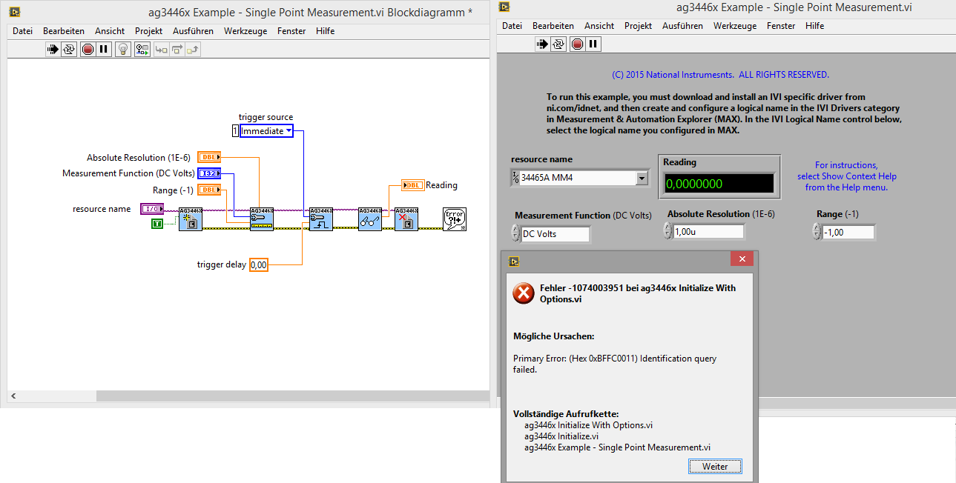This screenshot has height=483, width=956.
Task: Close the Fehler error dialog
Action: 742,259
